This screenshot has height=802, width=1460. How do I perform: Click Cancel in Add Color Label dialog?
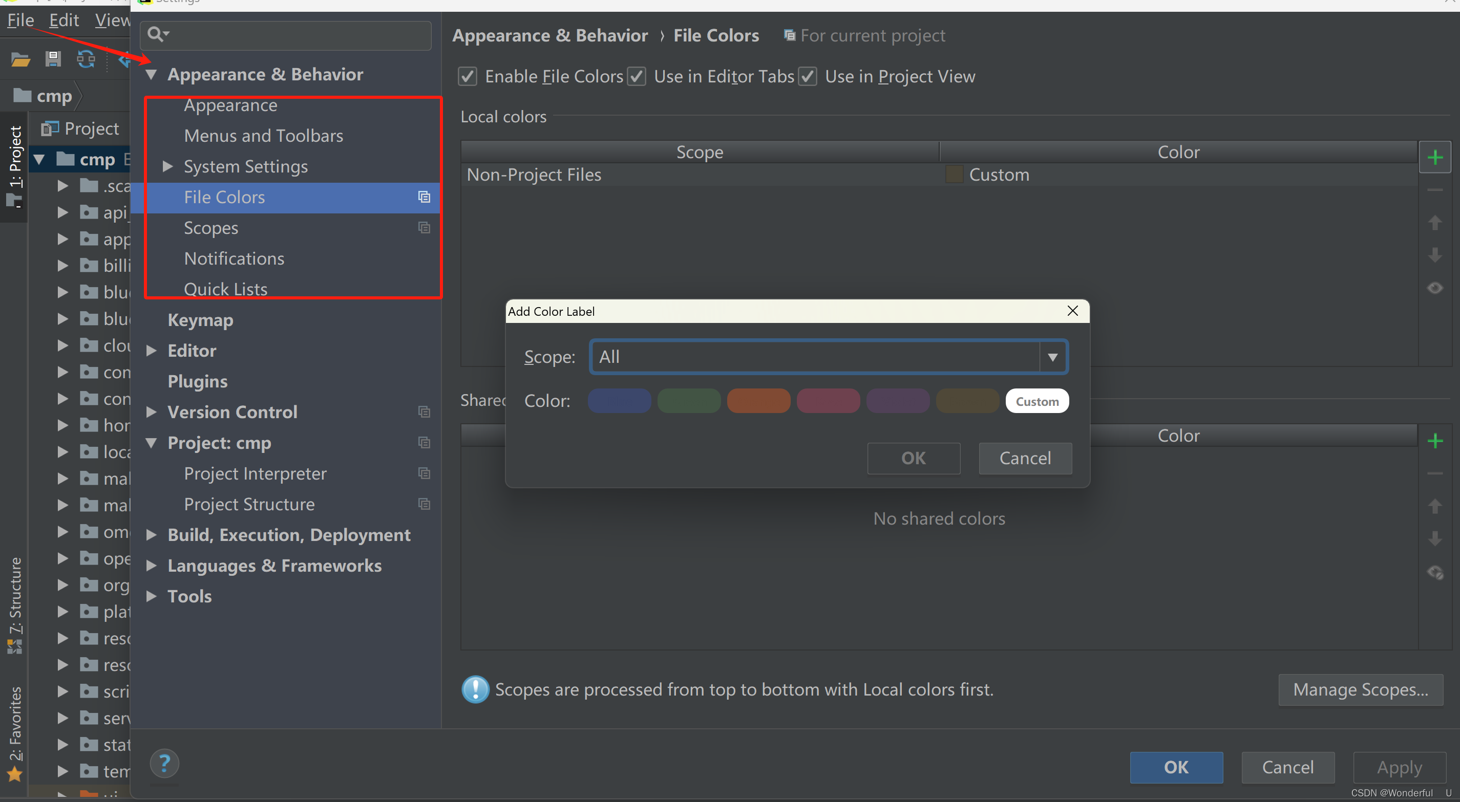1025,458
